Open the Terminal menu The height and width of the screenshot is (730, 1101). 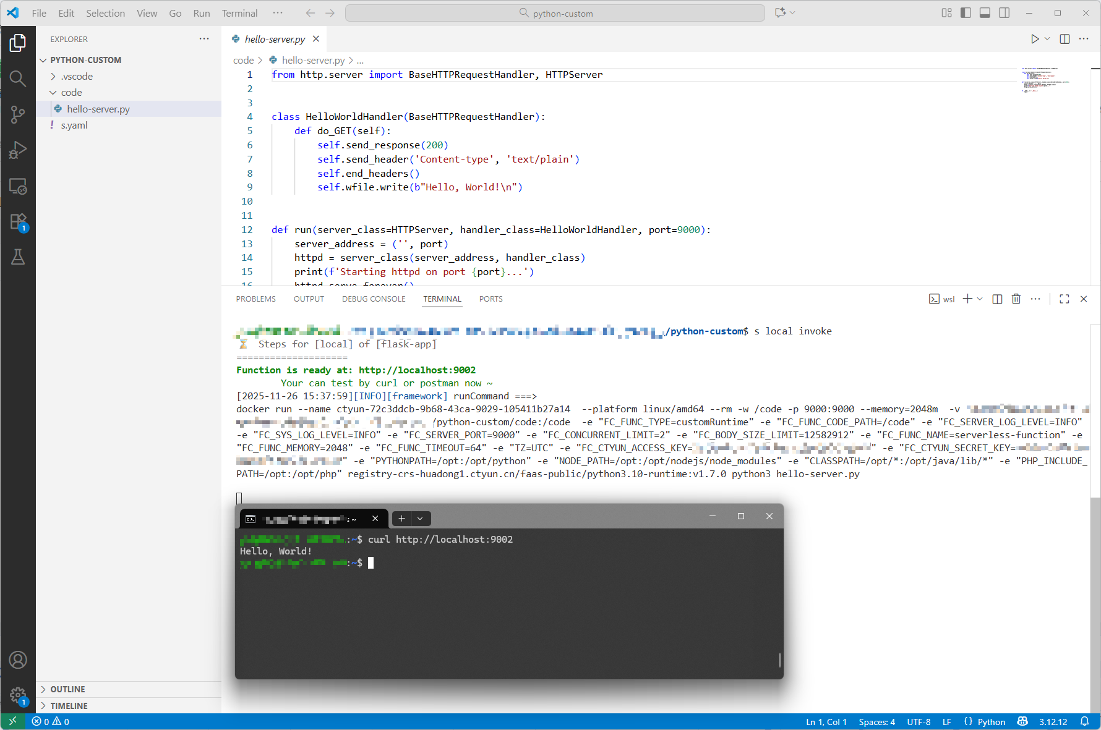pyautogui.click(x=239, y=13)
